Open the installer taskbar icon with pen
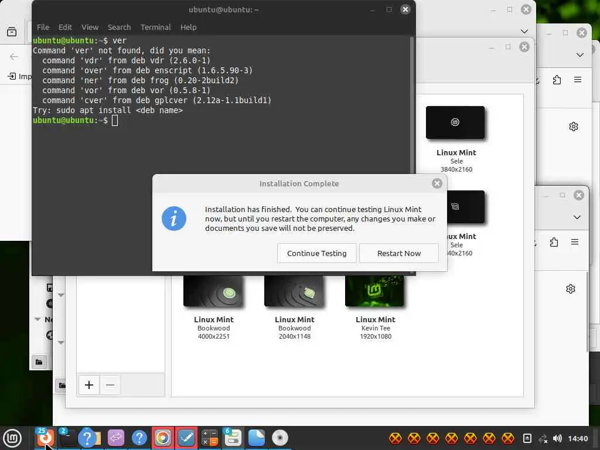The width and height of the screenshot is (600, 450). (x=186, y=438)
